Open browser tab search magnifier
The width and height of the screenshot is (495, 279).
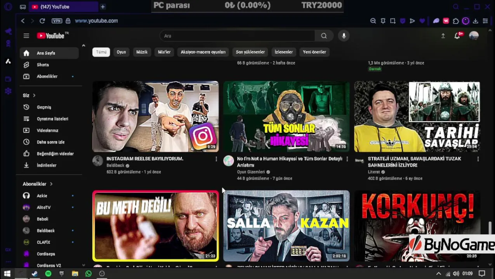(x=456, y=7)
